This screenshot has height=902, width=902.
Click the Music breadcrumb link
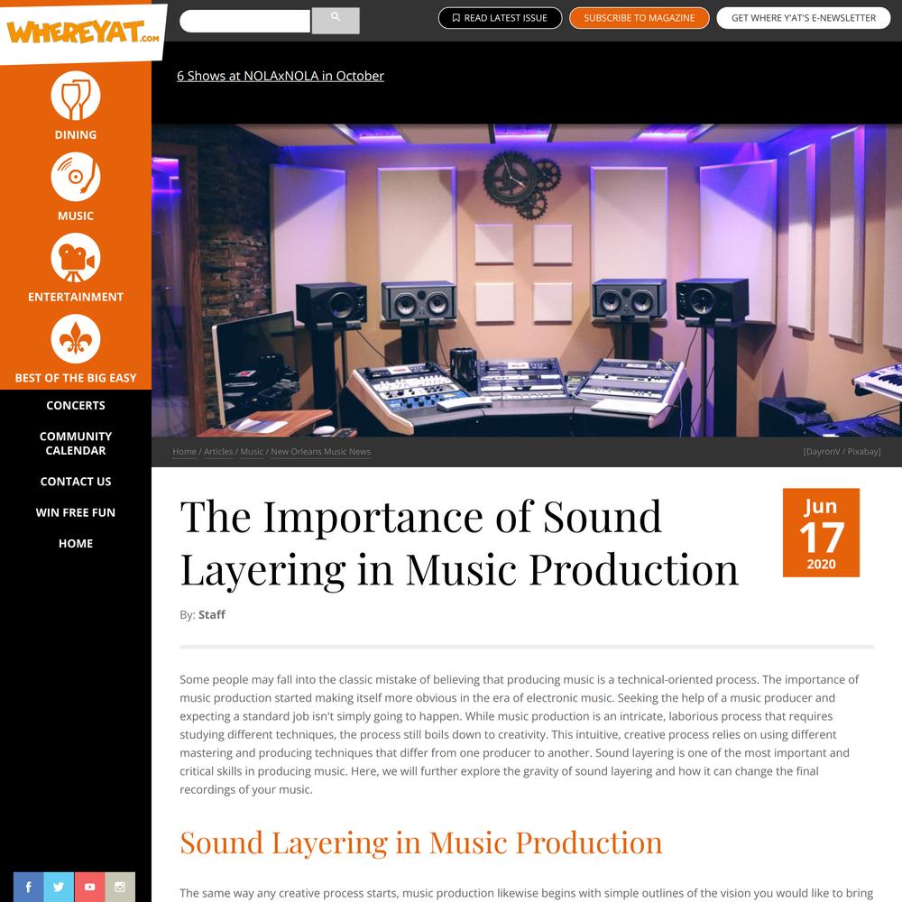point(252,452)
